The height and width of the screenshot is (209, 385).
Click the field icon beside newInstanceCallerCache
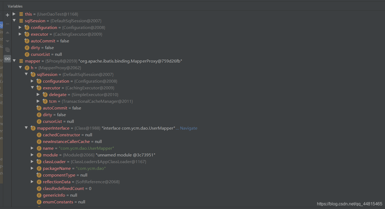click(x=39, y=141)
